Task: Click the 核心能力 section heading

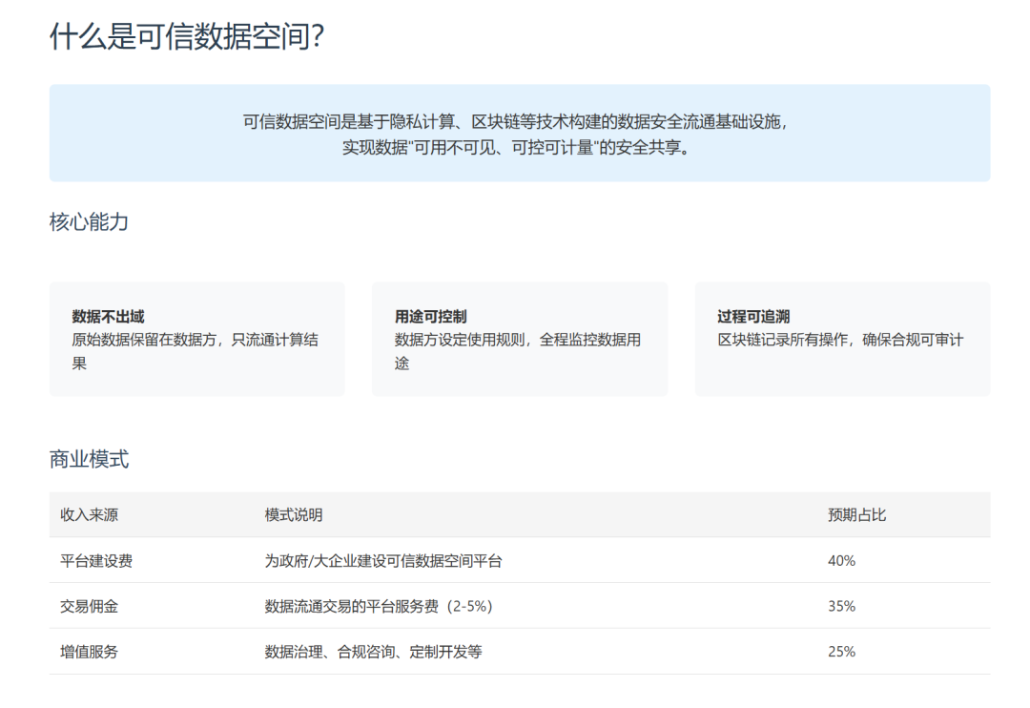Action: 89,222
